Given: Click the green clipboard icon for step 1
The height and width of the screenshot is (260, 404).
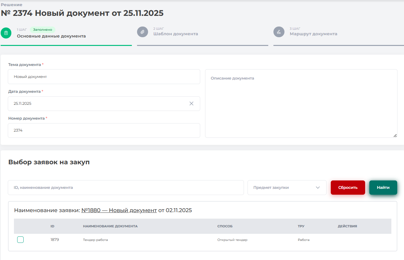Looking at the screenshot, I should pyautogui.click(x=6, y=33).
